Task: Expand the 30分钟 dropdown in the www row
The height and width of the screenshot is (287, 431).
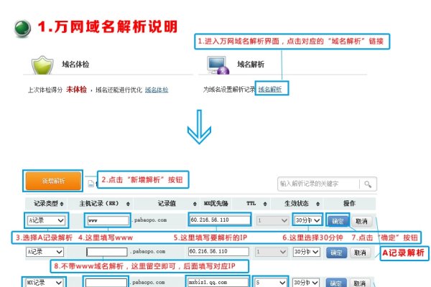Action: (307, 221)
